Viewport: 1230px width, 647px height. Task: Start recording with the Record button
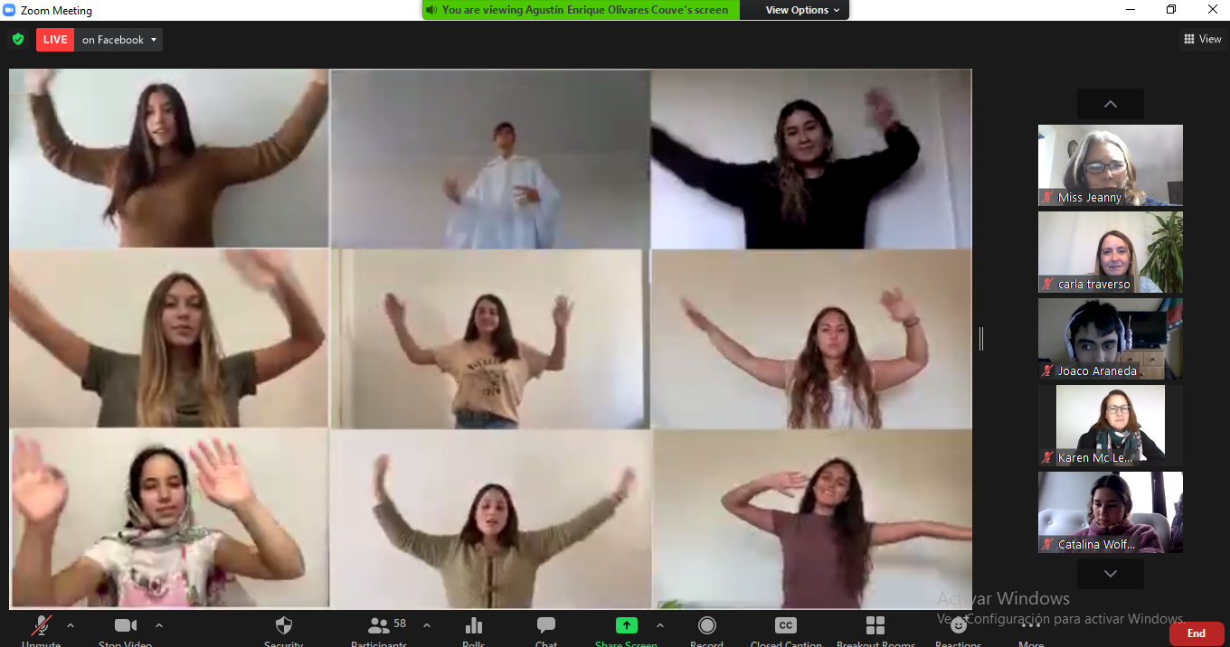706,626
